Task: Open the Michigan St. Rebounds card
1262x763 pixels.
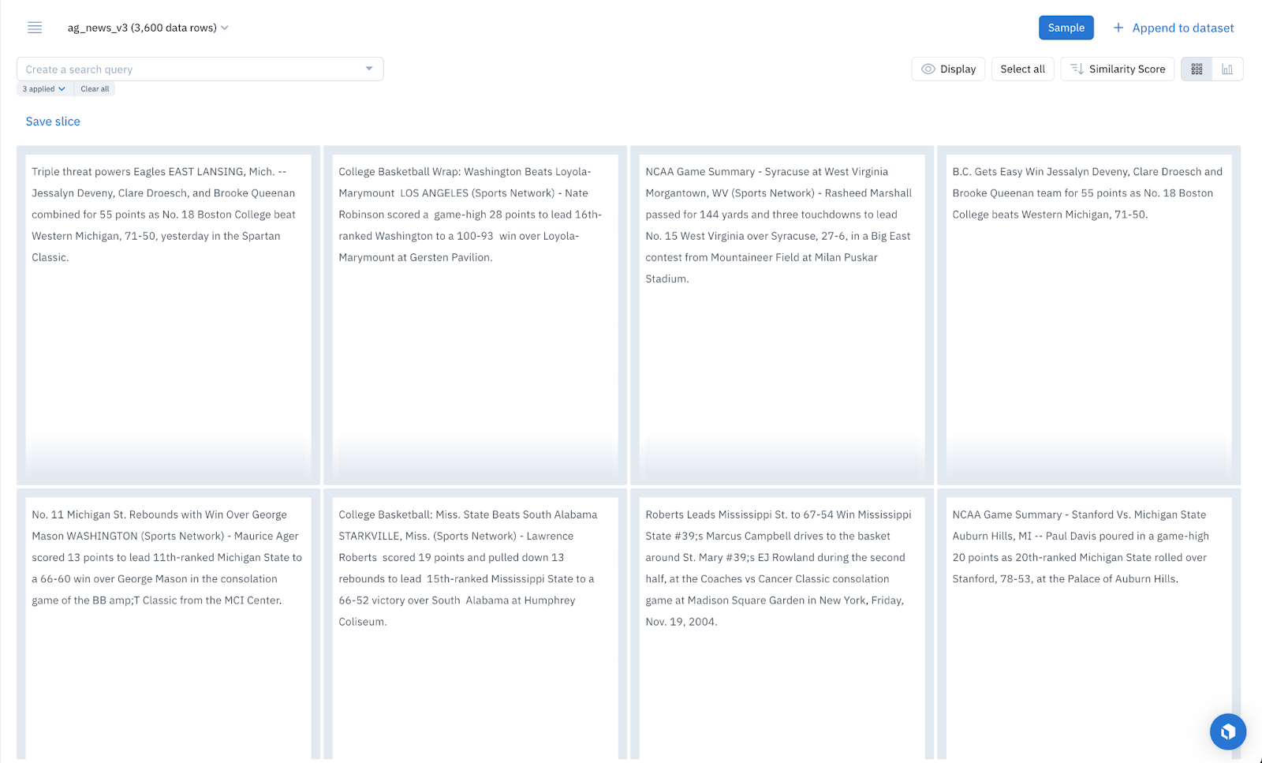Action: (x=168, y=625)
